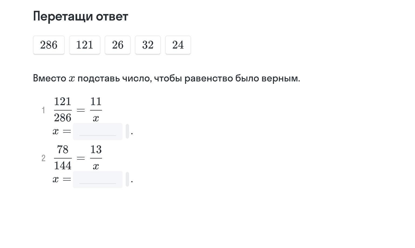
Task: Click the gray handle after second blank
Action: coord(127,179)
